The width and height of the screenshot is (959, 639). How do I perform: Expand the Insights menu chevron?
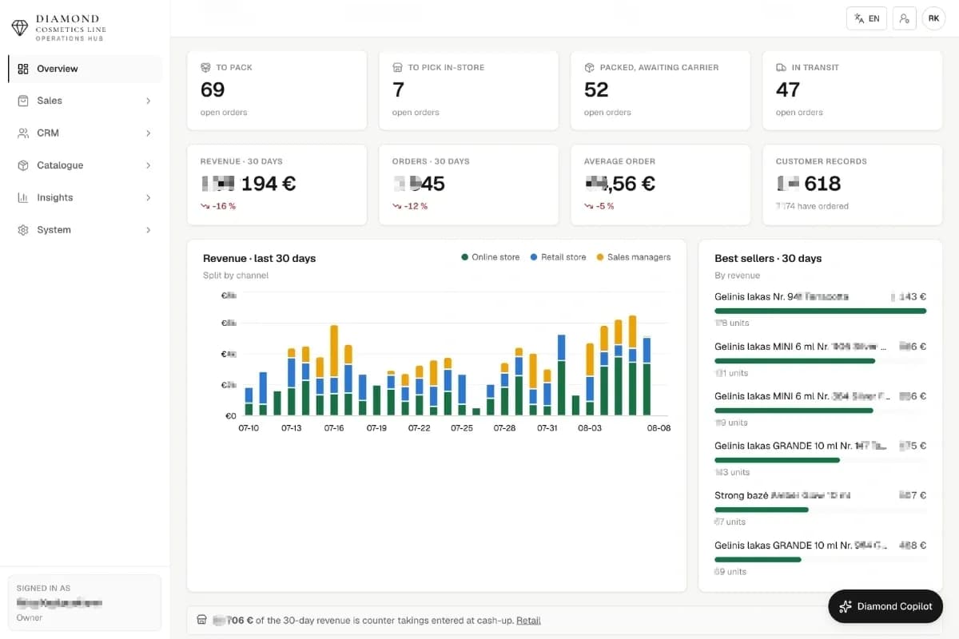click(149, 197)
